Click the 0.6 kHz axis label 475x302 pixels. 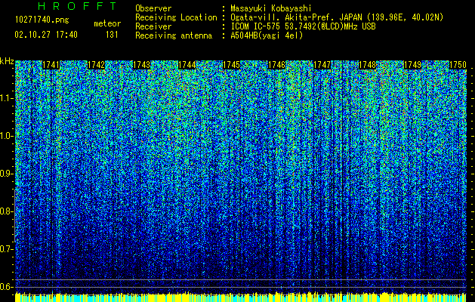pos(7,287)
